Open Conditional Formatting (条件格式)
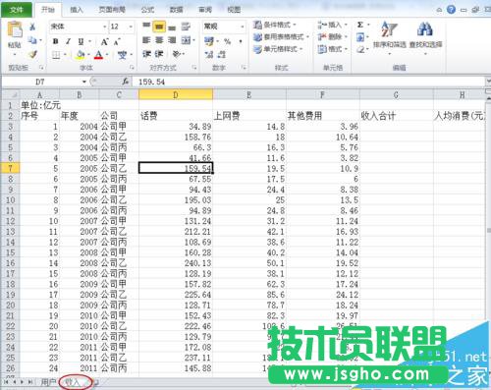Viewport: 491px width, 390px height. coord(274,25)
